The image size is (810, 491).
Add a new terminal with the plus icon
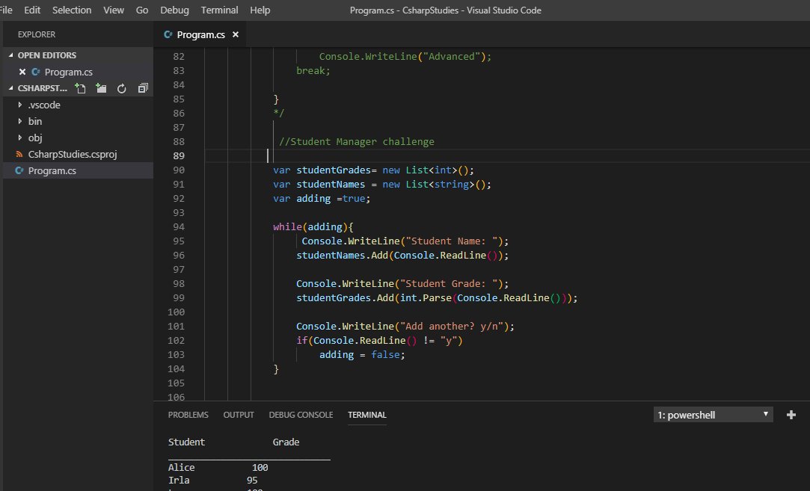coord(791,415)
